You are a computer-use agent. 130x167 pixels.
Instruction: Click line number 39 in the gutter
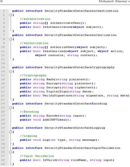(x=3, y=164)
